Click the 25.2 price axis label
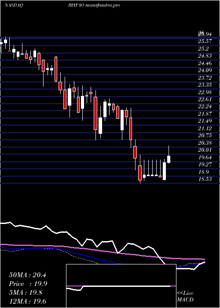220x308 pixels. (203, 48)
